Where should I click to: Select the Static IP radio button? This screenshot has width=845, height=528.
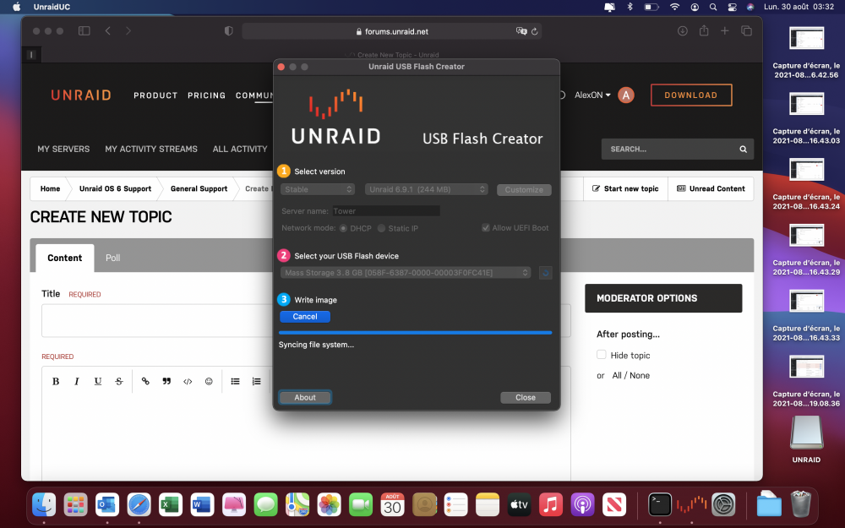[382, 228]
